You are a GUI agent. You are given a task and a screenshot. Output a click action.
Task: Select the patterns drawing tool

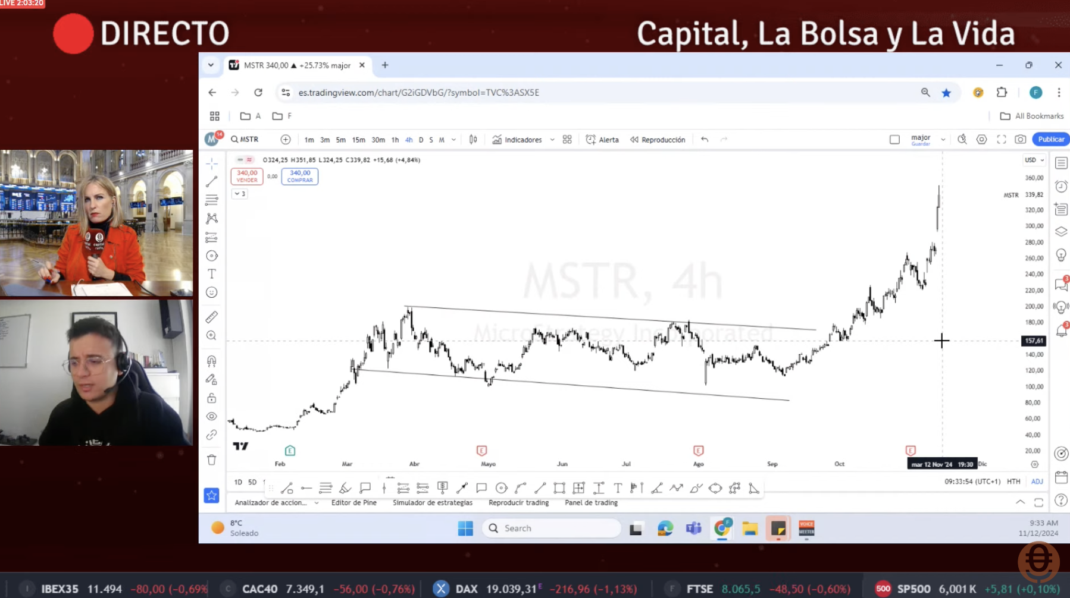tap(212, 219)
